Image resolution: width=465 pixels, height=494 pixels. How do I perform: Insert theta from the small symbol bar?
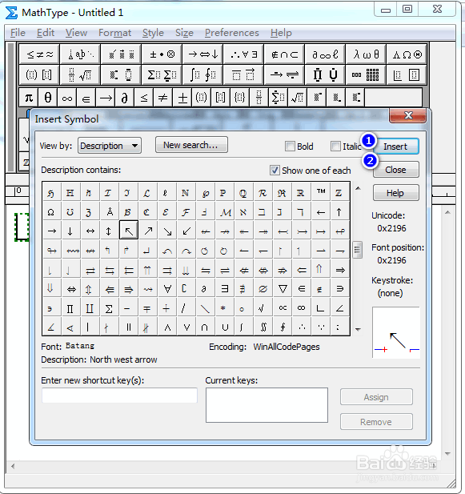48,98
